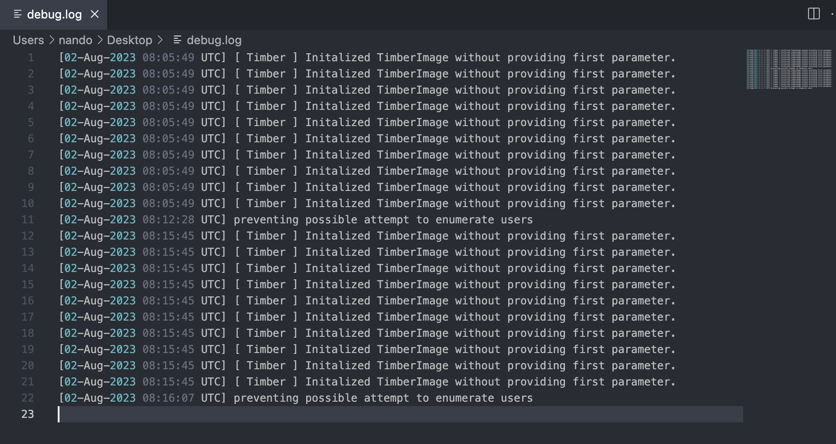Open the Desktop breadcrumb folder
The width and height of the screenshot is (836, 444).
tap(129, 40)
